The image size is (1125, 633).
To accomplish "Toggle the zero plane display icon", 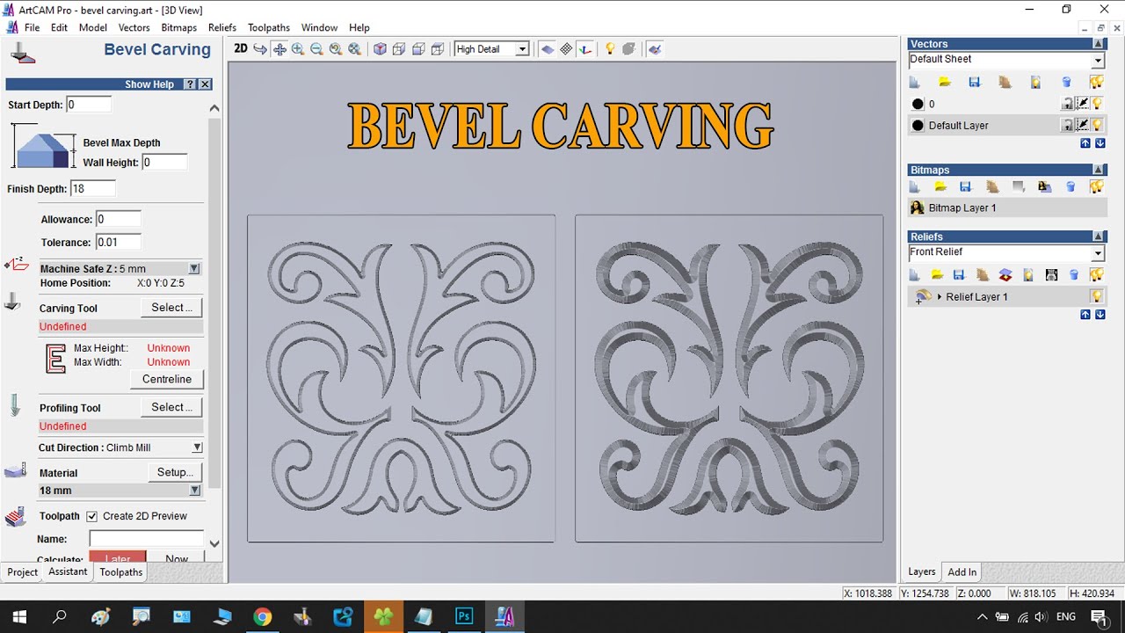I will [548, 49].
